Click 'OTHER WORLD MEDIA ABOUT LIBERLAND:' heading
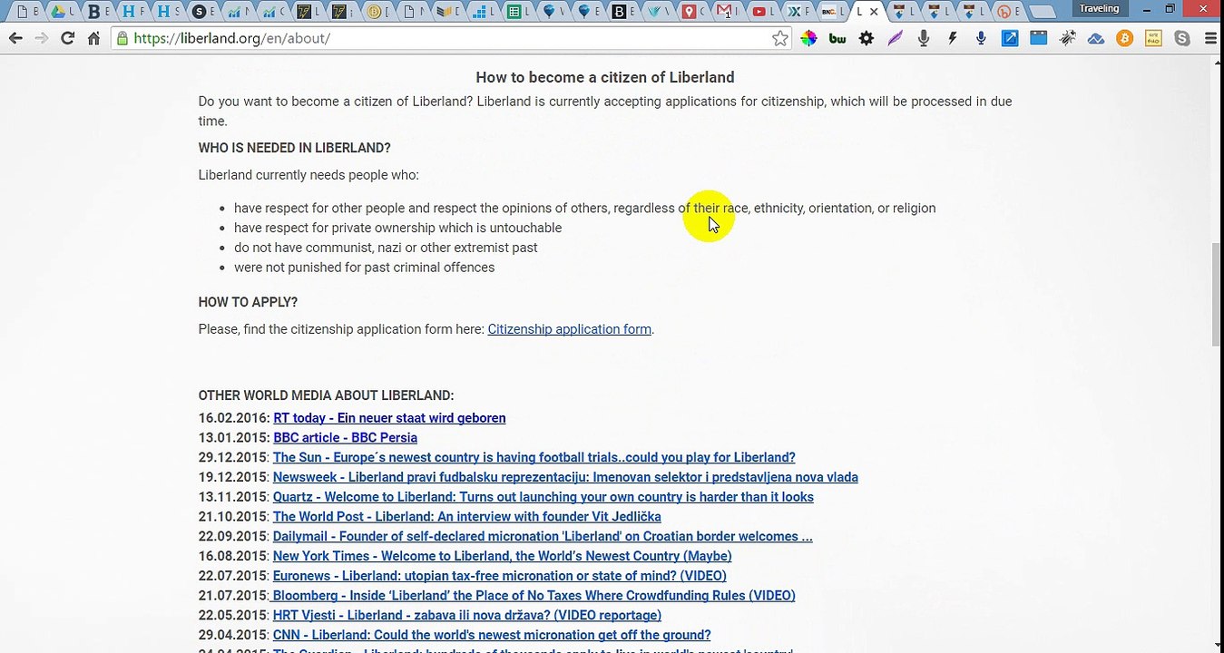This screenshot has width=1224, height=653. tap(326, 396)
